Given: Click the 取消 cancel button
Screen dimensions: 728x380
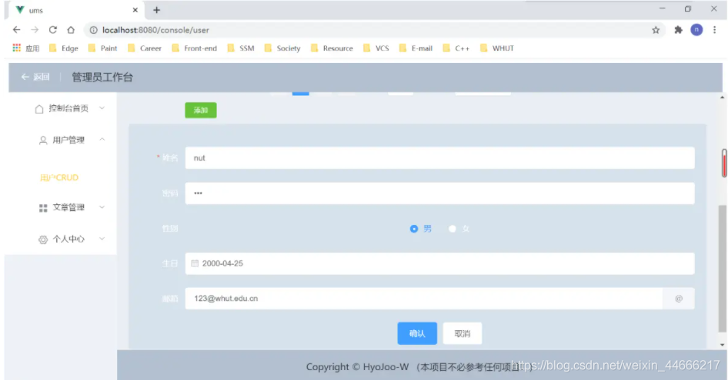Looking at the screenshot, I should [x=463, y=333].
